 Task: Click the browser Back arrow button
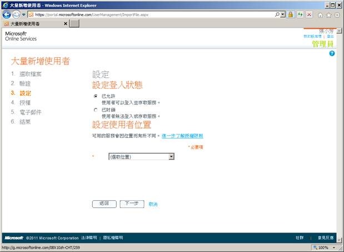(7, 14)
